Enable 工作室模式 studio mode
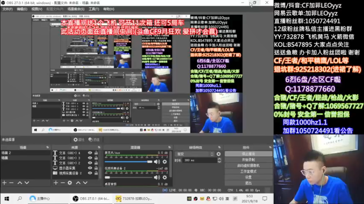The width and height of the screenshot is (364, 204). point(248,171)
